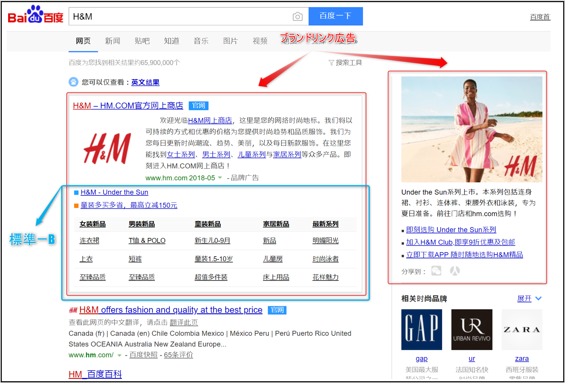Click the Baidu logo
This screenshot has width=565, height=383.
pyautogui.click(x=36, y=15)
